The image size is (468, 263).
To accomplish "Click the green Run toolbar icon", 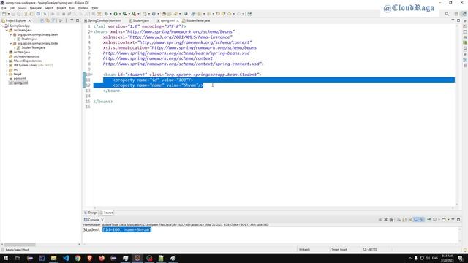I will [116, 14].
